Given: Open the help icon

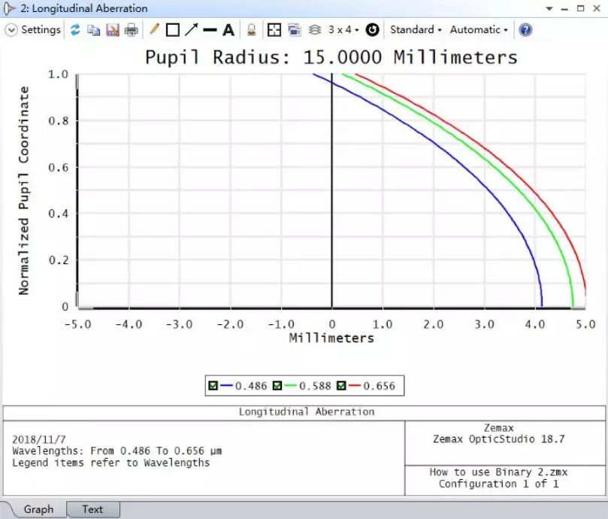Looking at the screenshot, I should [x=525, y=30].
